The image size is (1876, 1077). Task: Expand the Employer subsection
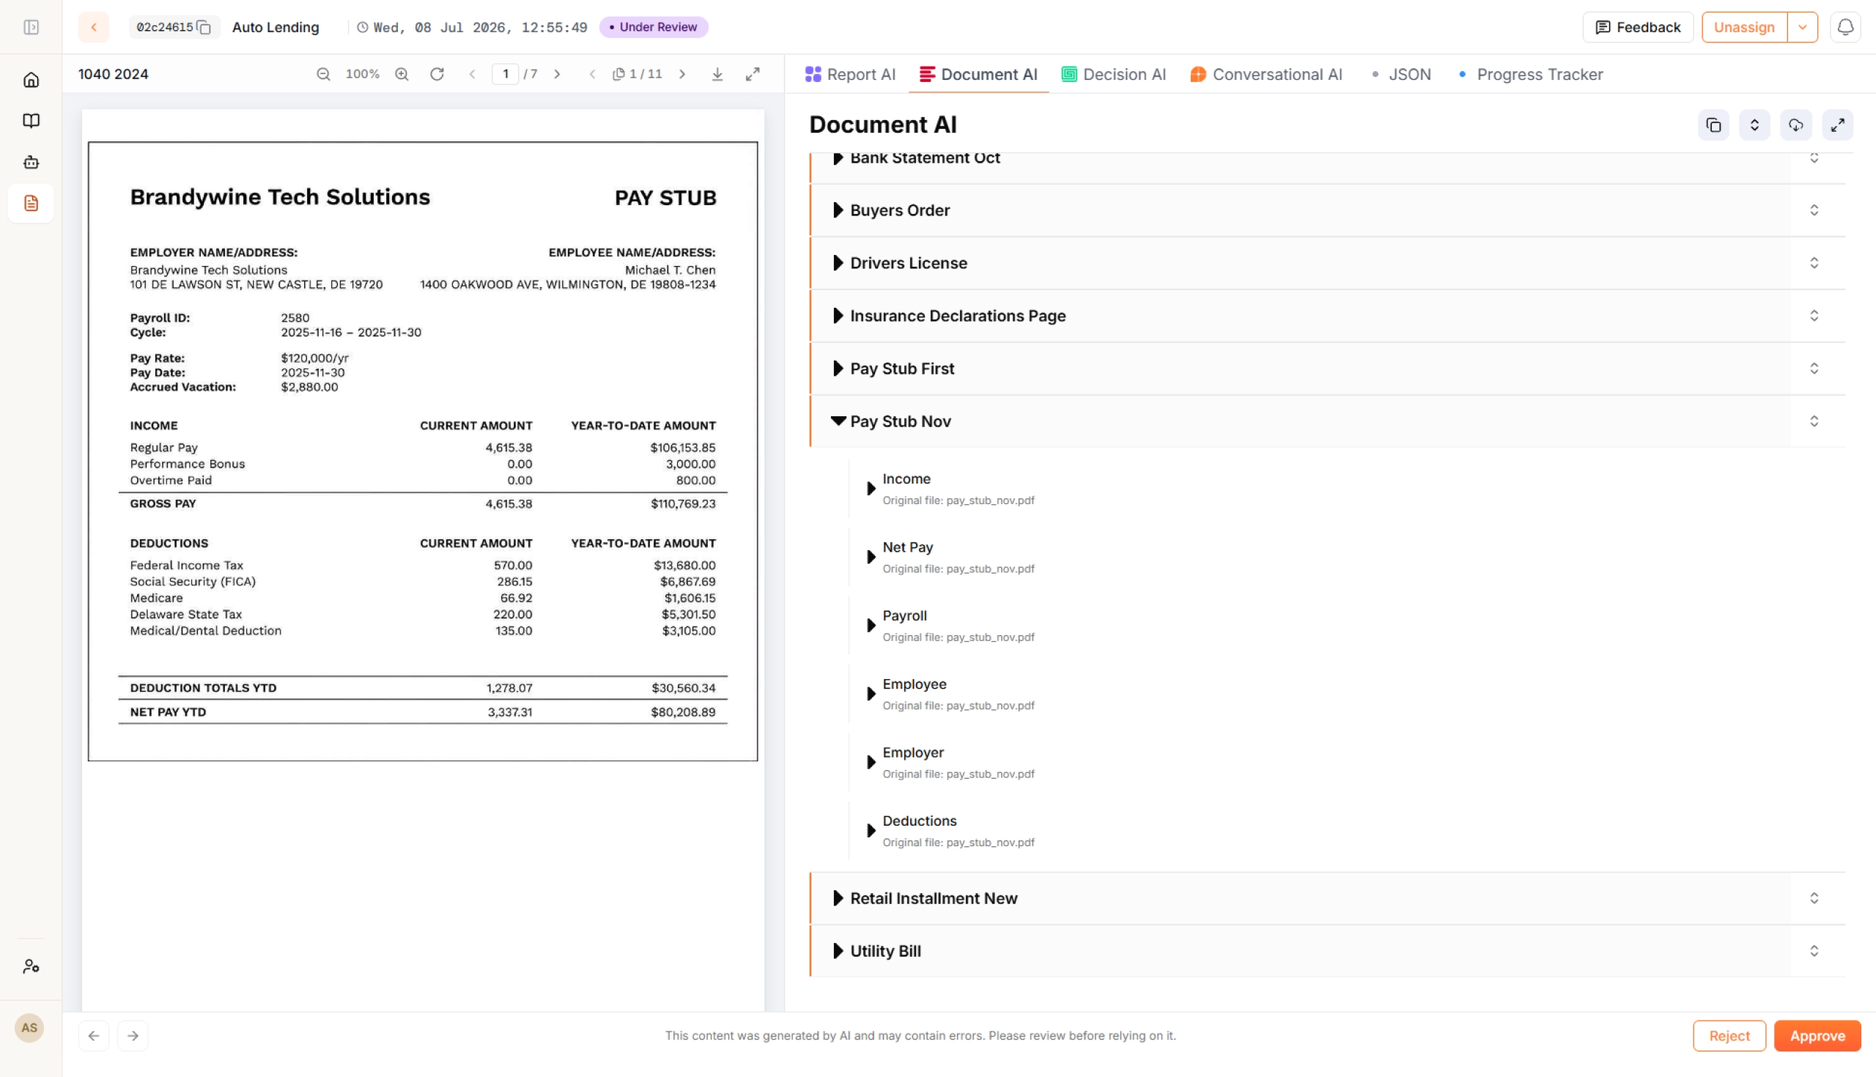(871, 762)
